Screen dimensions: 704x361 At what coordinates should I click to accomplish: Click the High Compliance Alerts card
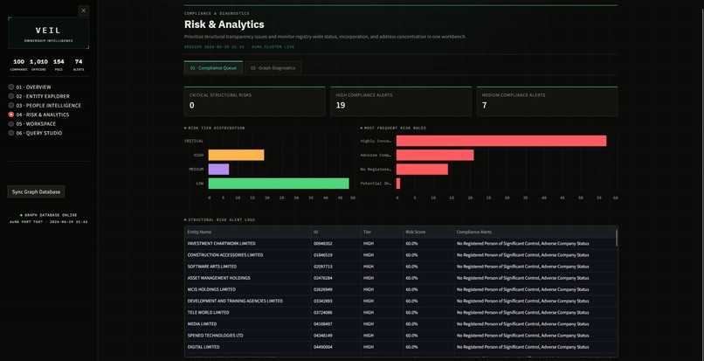pos(401,101)
